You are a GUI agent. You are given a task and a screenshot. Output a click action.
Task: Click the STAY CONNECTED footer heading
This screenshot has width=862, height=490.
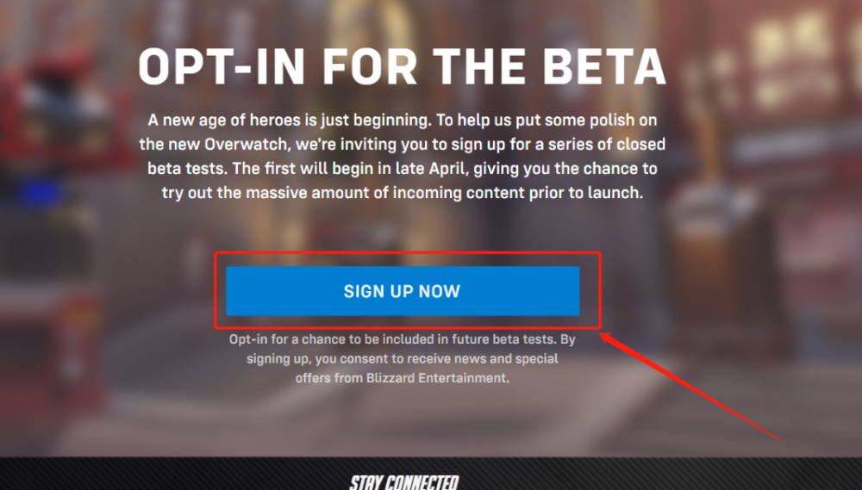(403, 482)
